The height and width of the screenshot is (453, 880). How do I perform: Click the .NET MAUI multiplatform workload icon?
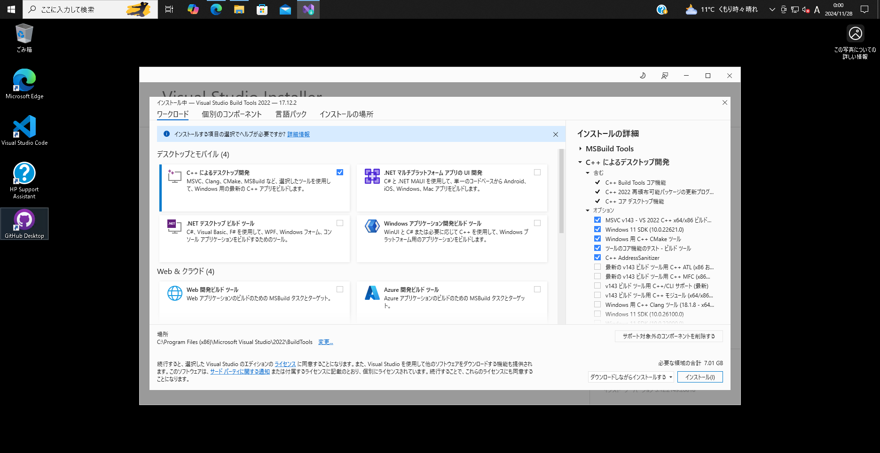pyautogui.click(x=372, y=176)
